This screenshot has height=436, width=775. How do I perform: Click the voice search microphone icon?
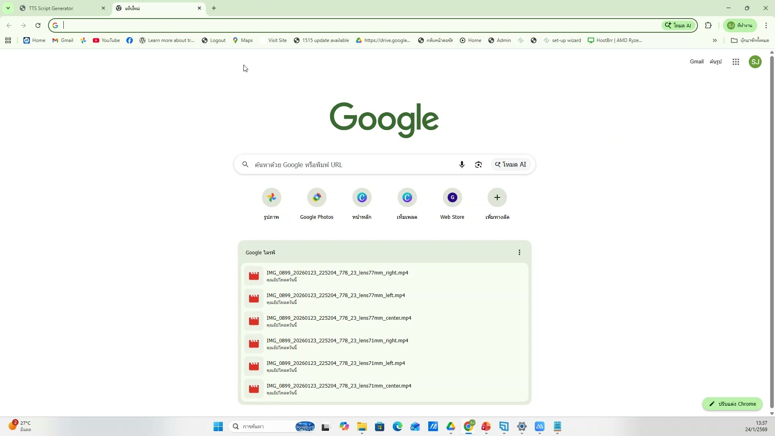(462, 165)
